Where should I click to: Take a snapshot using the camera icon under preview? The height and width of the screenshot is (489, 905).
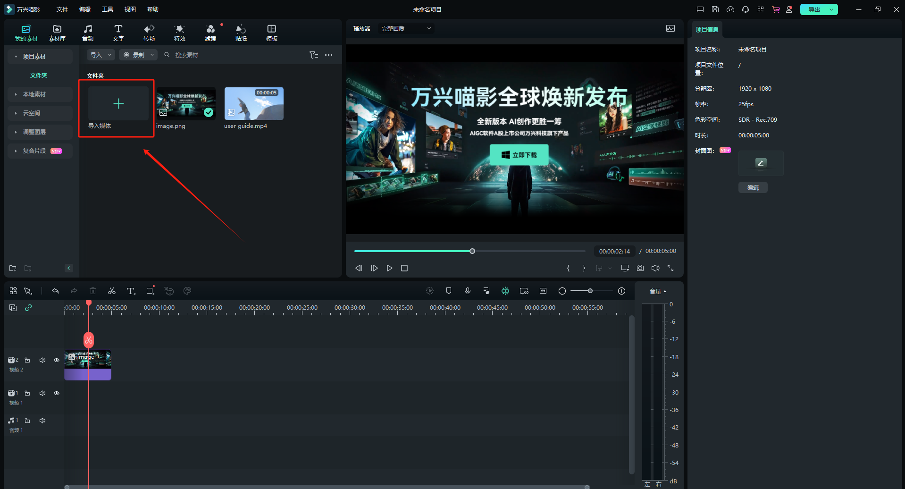click(640, 268)
